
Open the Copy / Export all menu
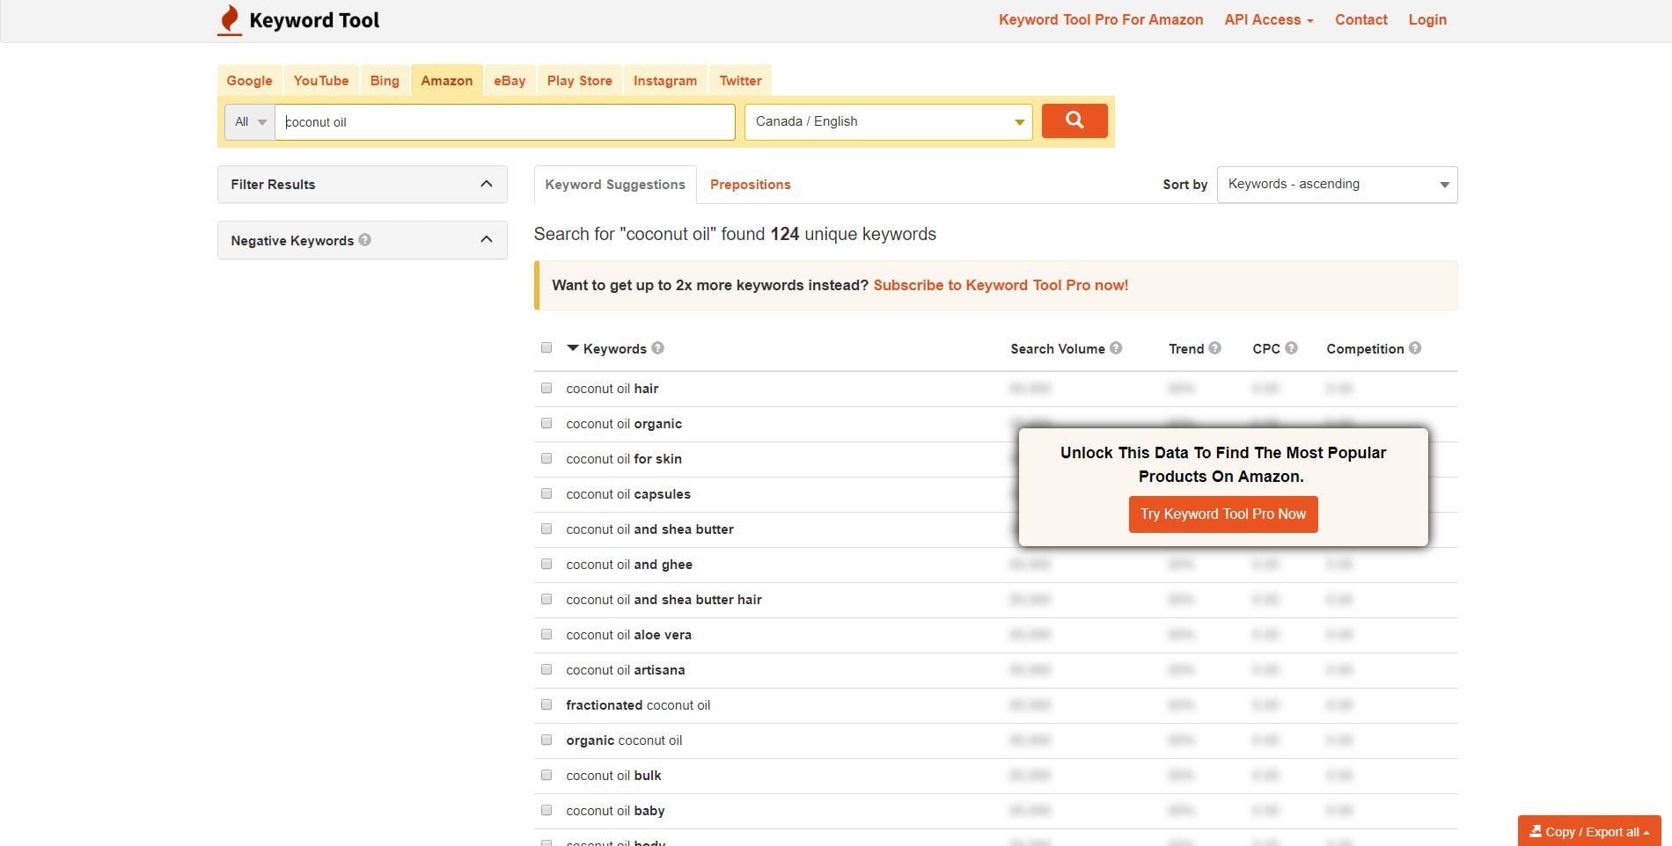pos(1589,831)
